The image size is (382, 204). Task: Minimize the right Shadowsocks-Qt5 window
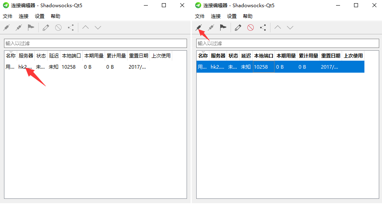coord(338,5)
